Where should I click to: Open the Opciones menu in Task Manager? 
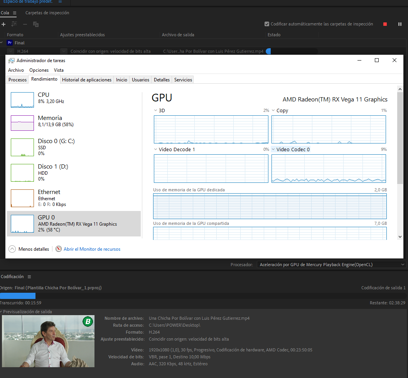pyautogui.click(x=39, y=70)
